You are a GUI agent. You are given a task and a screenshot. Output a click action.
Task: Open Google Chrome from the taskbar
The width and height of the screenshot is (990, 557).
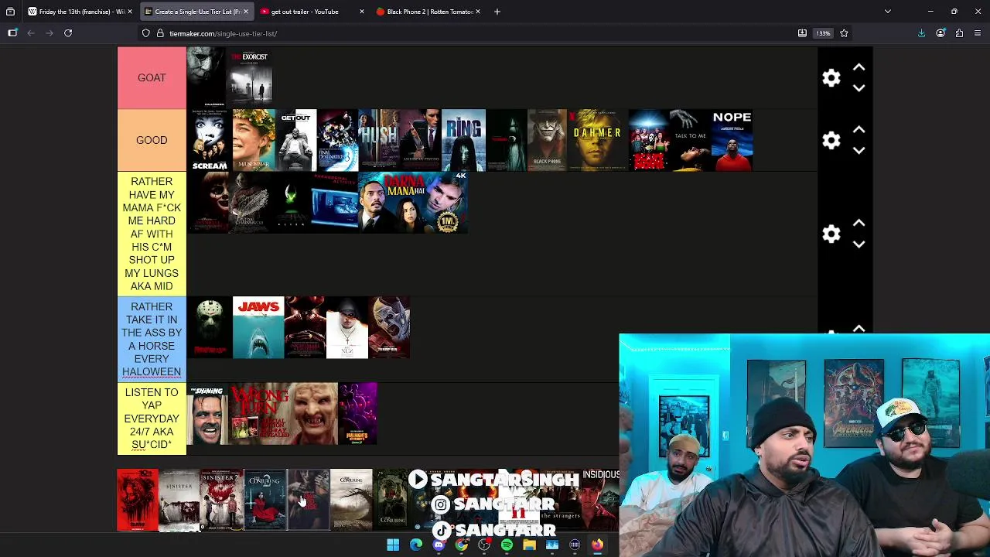[462, 545]
